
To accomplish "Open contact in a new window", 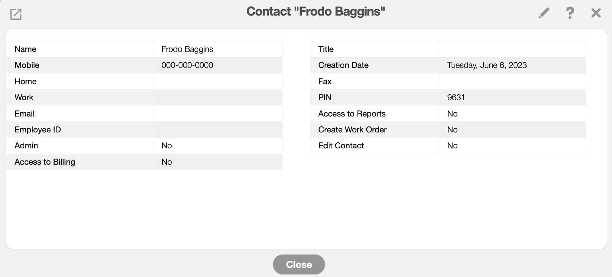I will pos(16,14).
